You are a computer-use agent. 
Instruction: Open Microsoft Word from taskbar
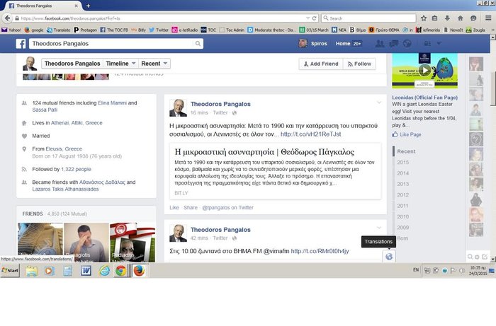point(86,271)
